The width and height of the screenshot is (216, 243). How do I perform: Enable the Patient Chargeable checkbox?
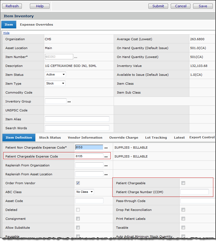tap(183, 183)
